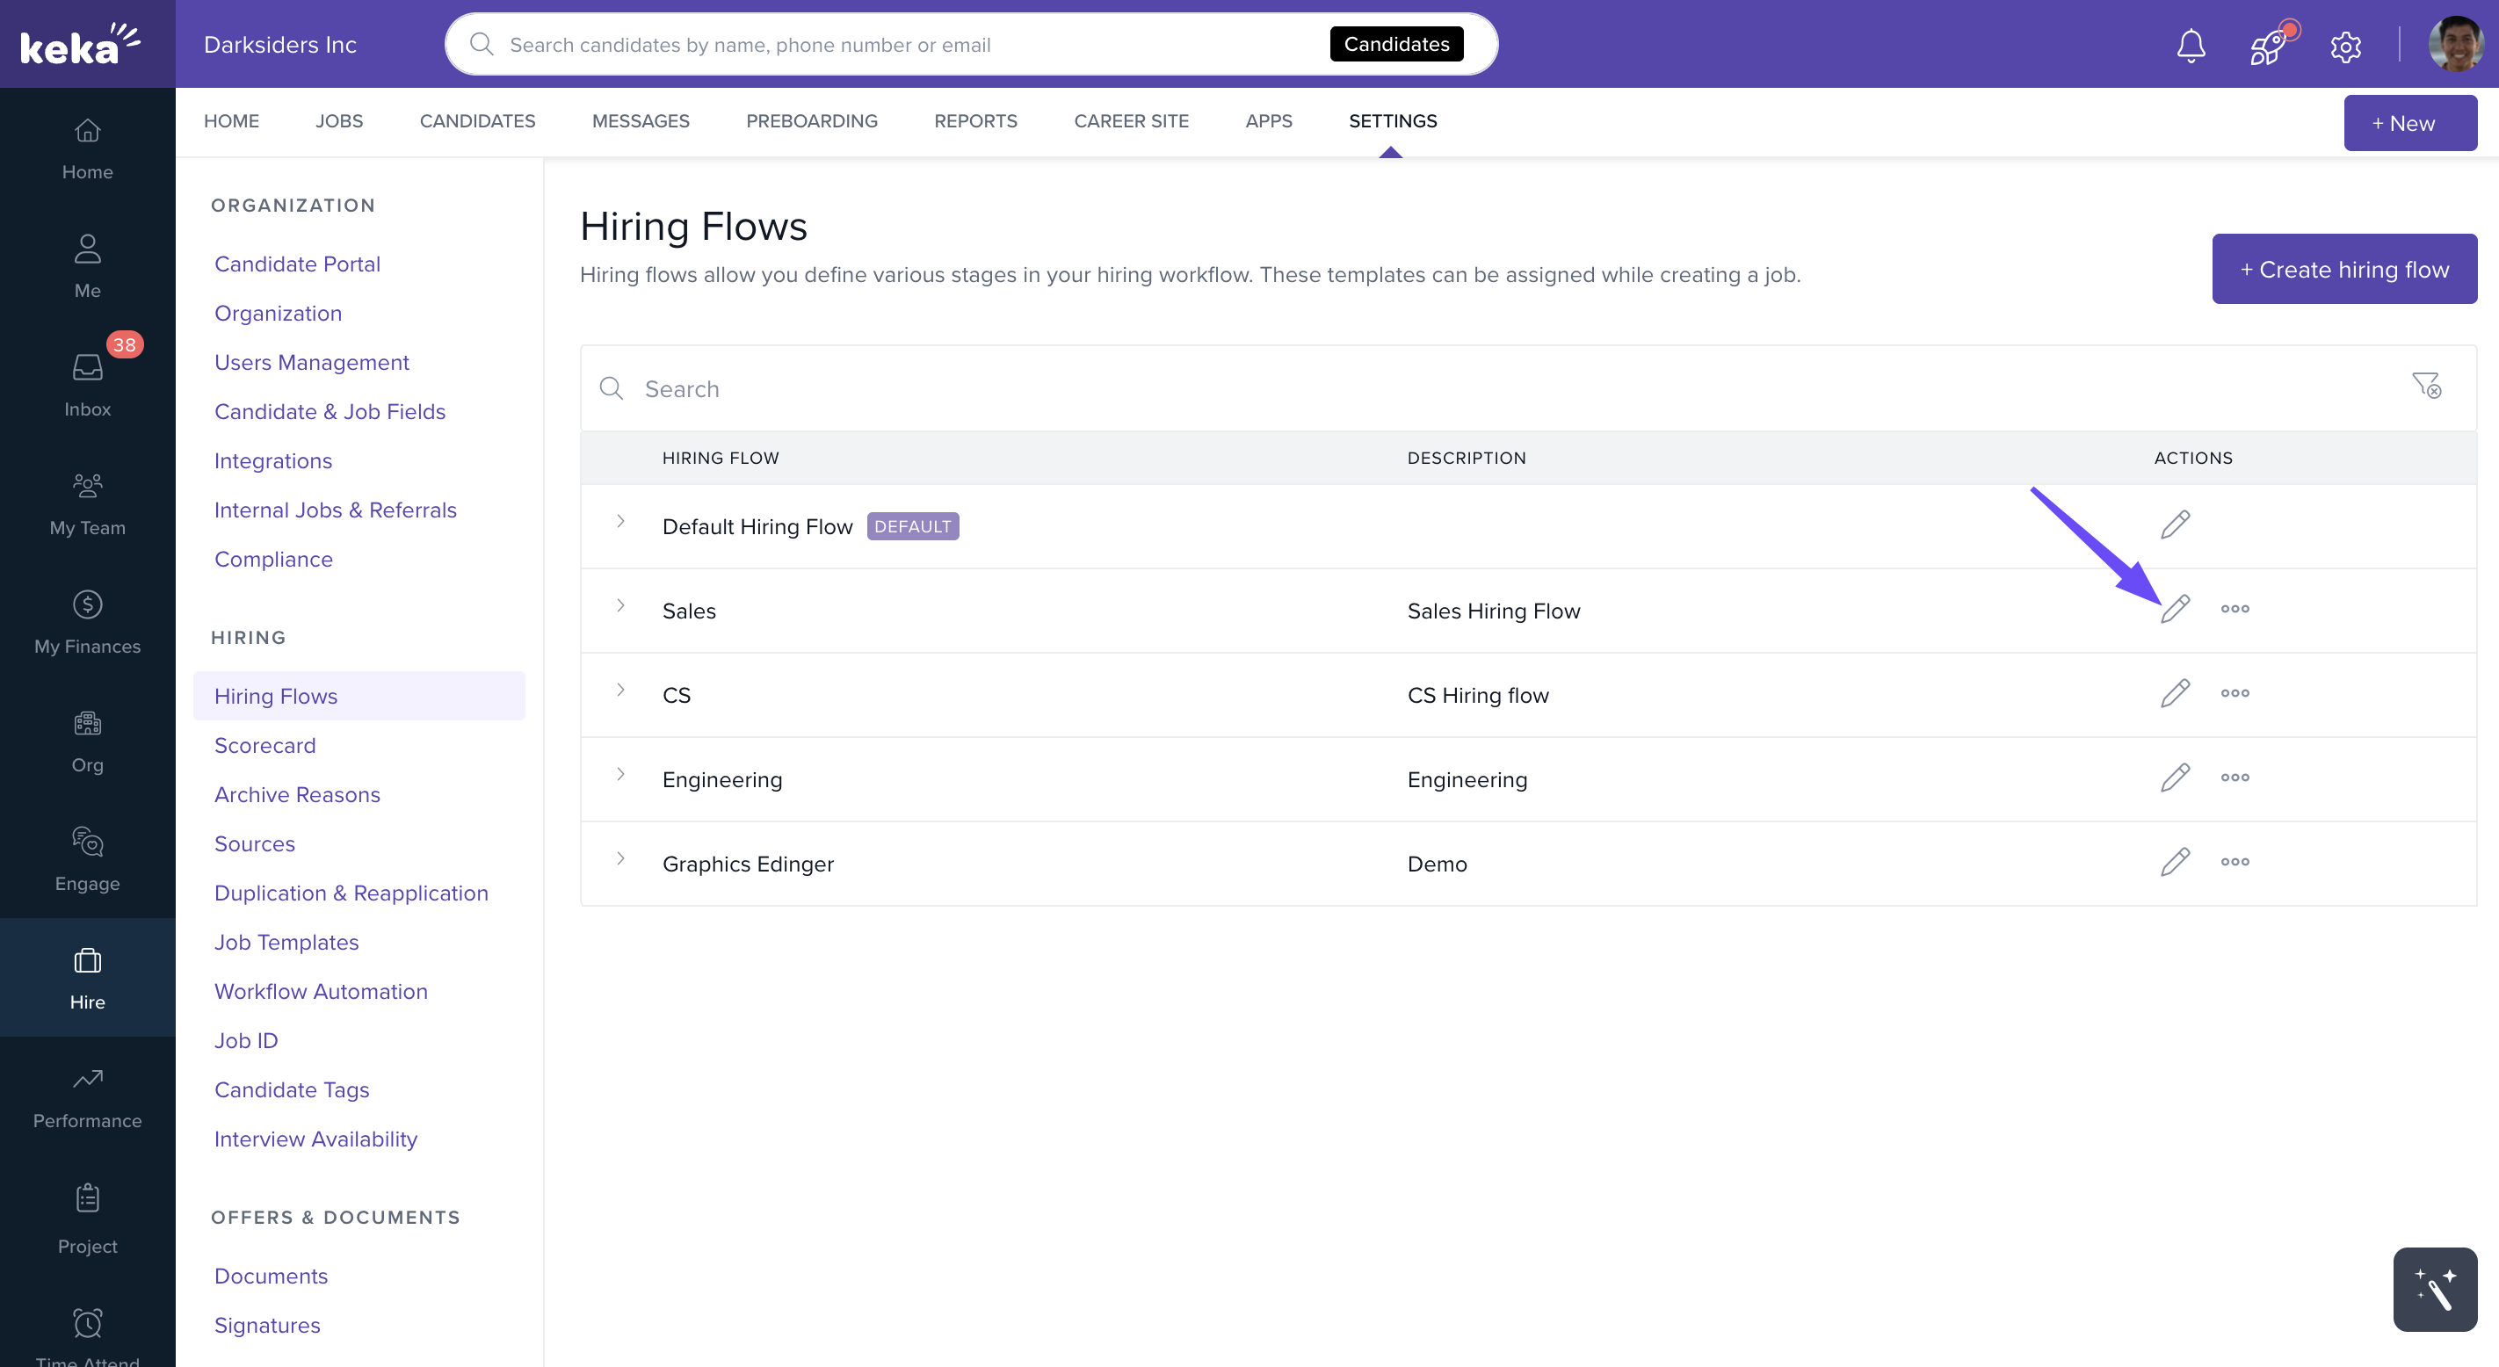Open the REPORTS tab
Screen dimensions: 2499x1367
tap(975, 121)
